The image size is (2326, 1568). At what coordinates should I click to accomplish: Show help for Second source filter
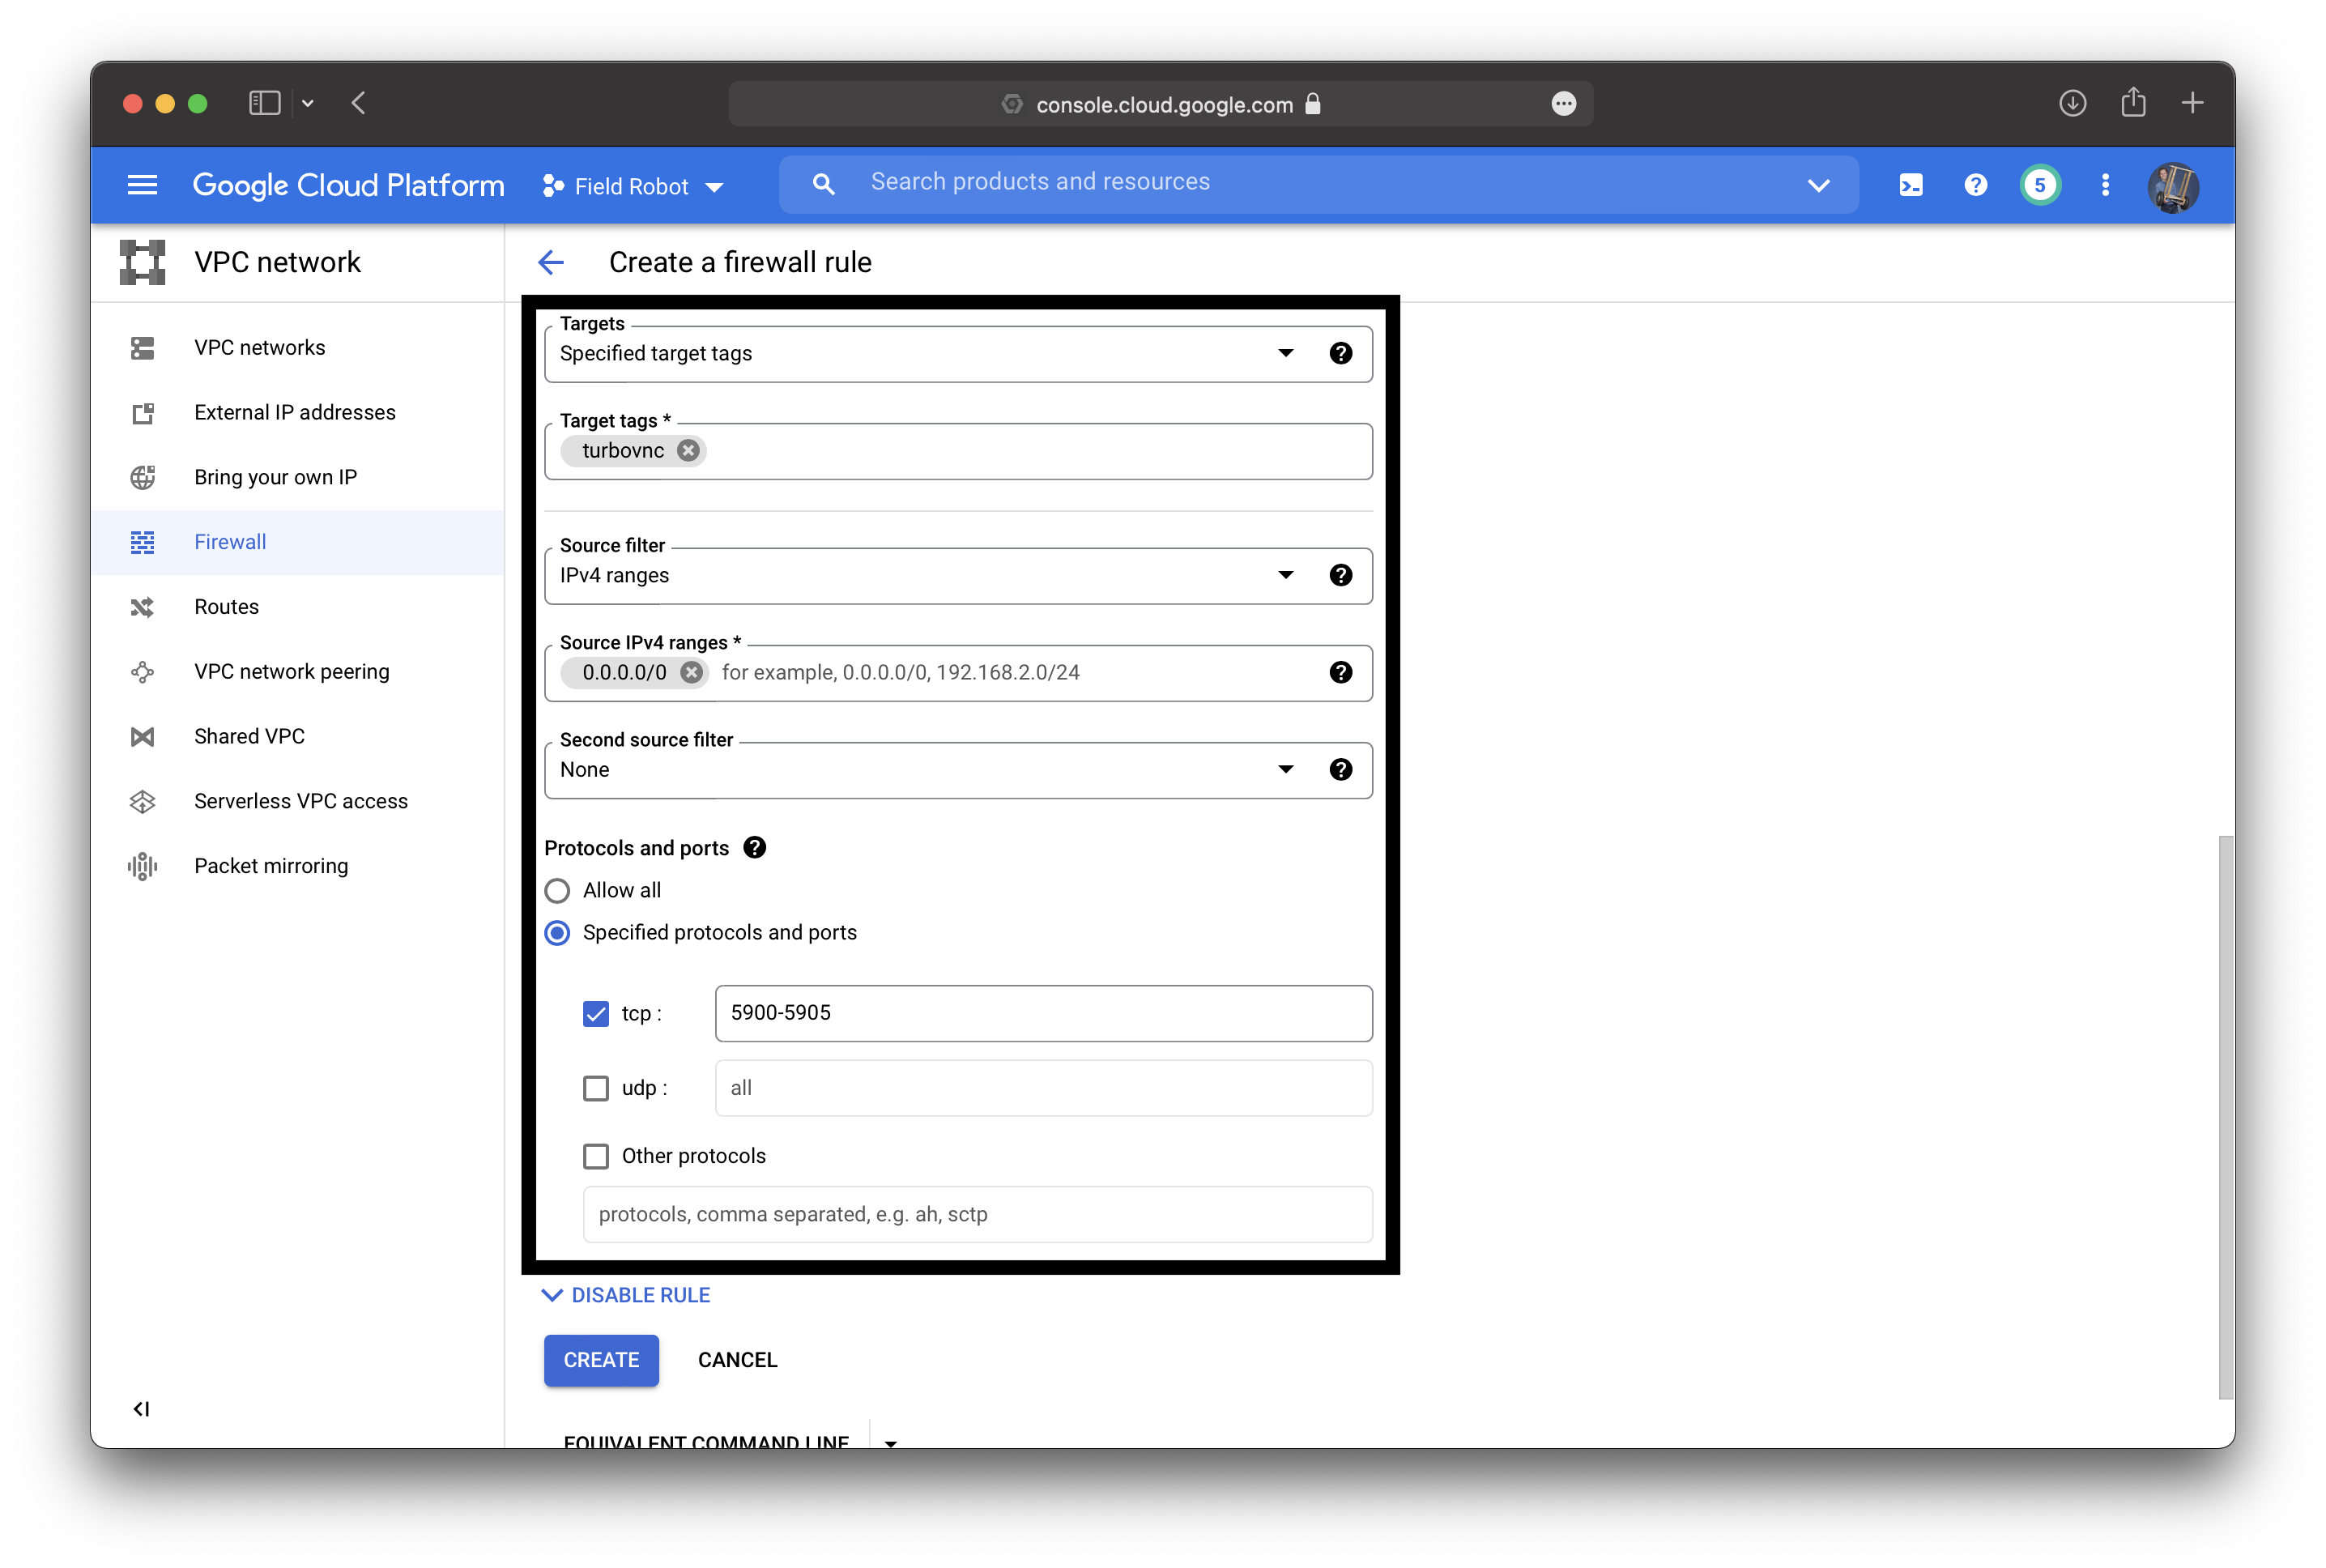1340,769
